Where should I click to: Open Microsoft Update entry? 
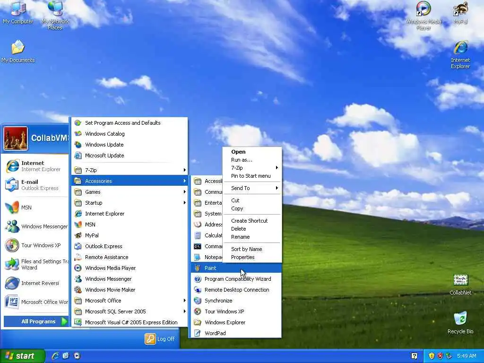130,156
